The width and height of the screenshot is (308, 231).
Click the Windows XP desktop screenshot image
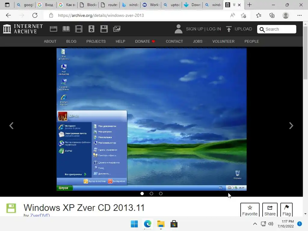coord(152,119)
